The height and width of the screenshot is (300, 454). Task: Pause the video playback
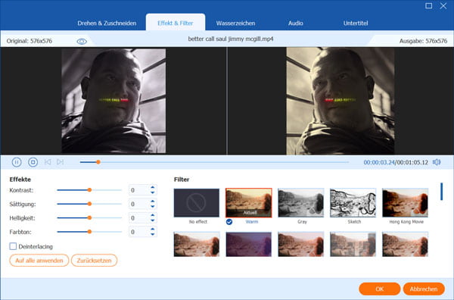coord(17,162)
